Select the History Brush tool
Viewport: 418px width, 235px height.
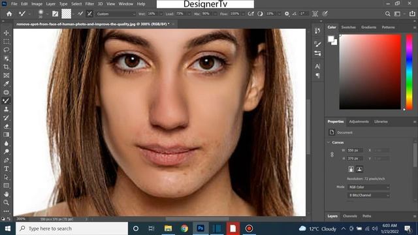(x=6, y=118)
